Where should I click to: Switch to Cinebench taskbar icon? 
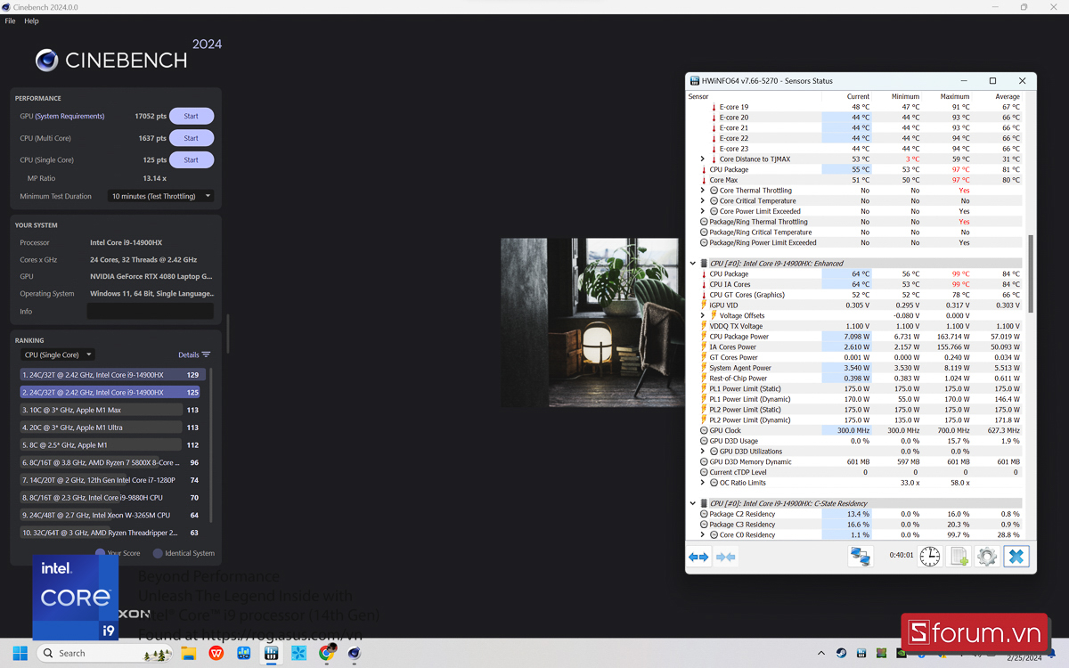click(355, 654)
